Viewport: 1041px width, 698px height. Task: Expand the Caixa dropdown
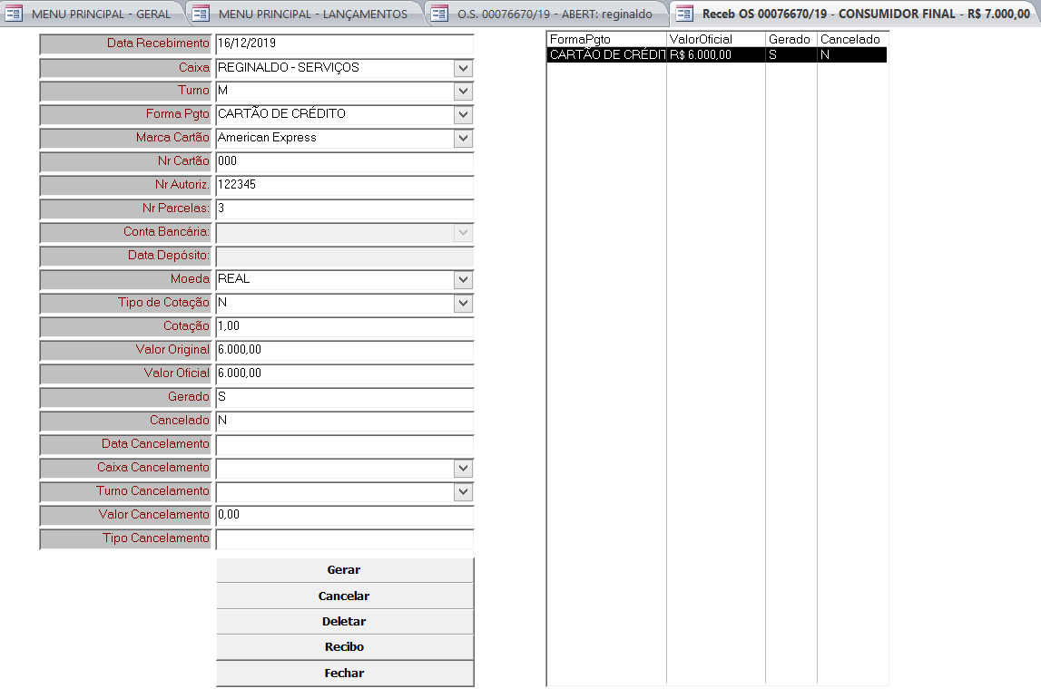pos(464,69)
